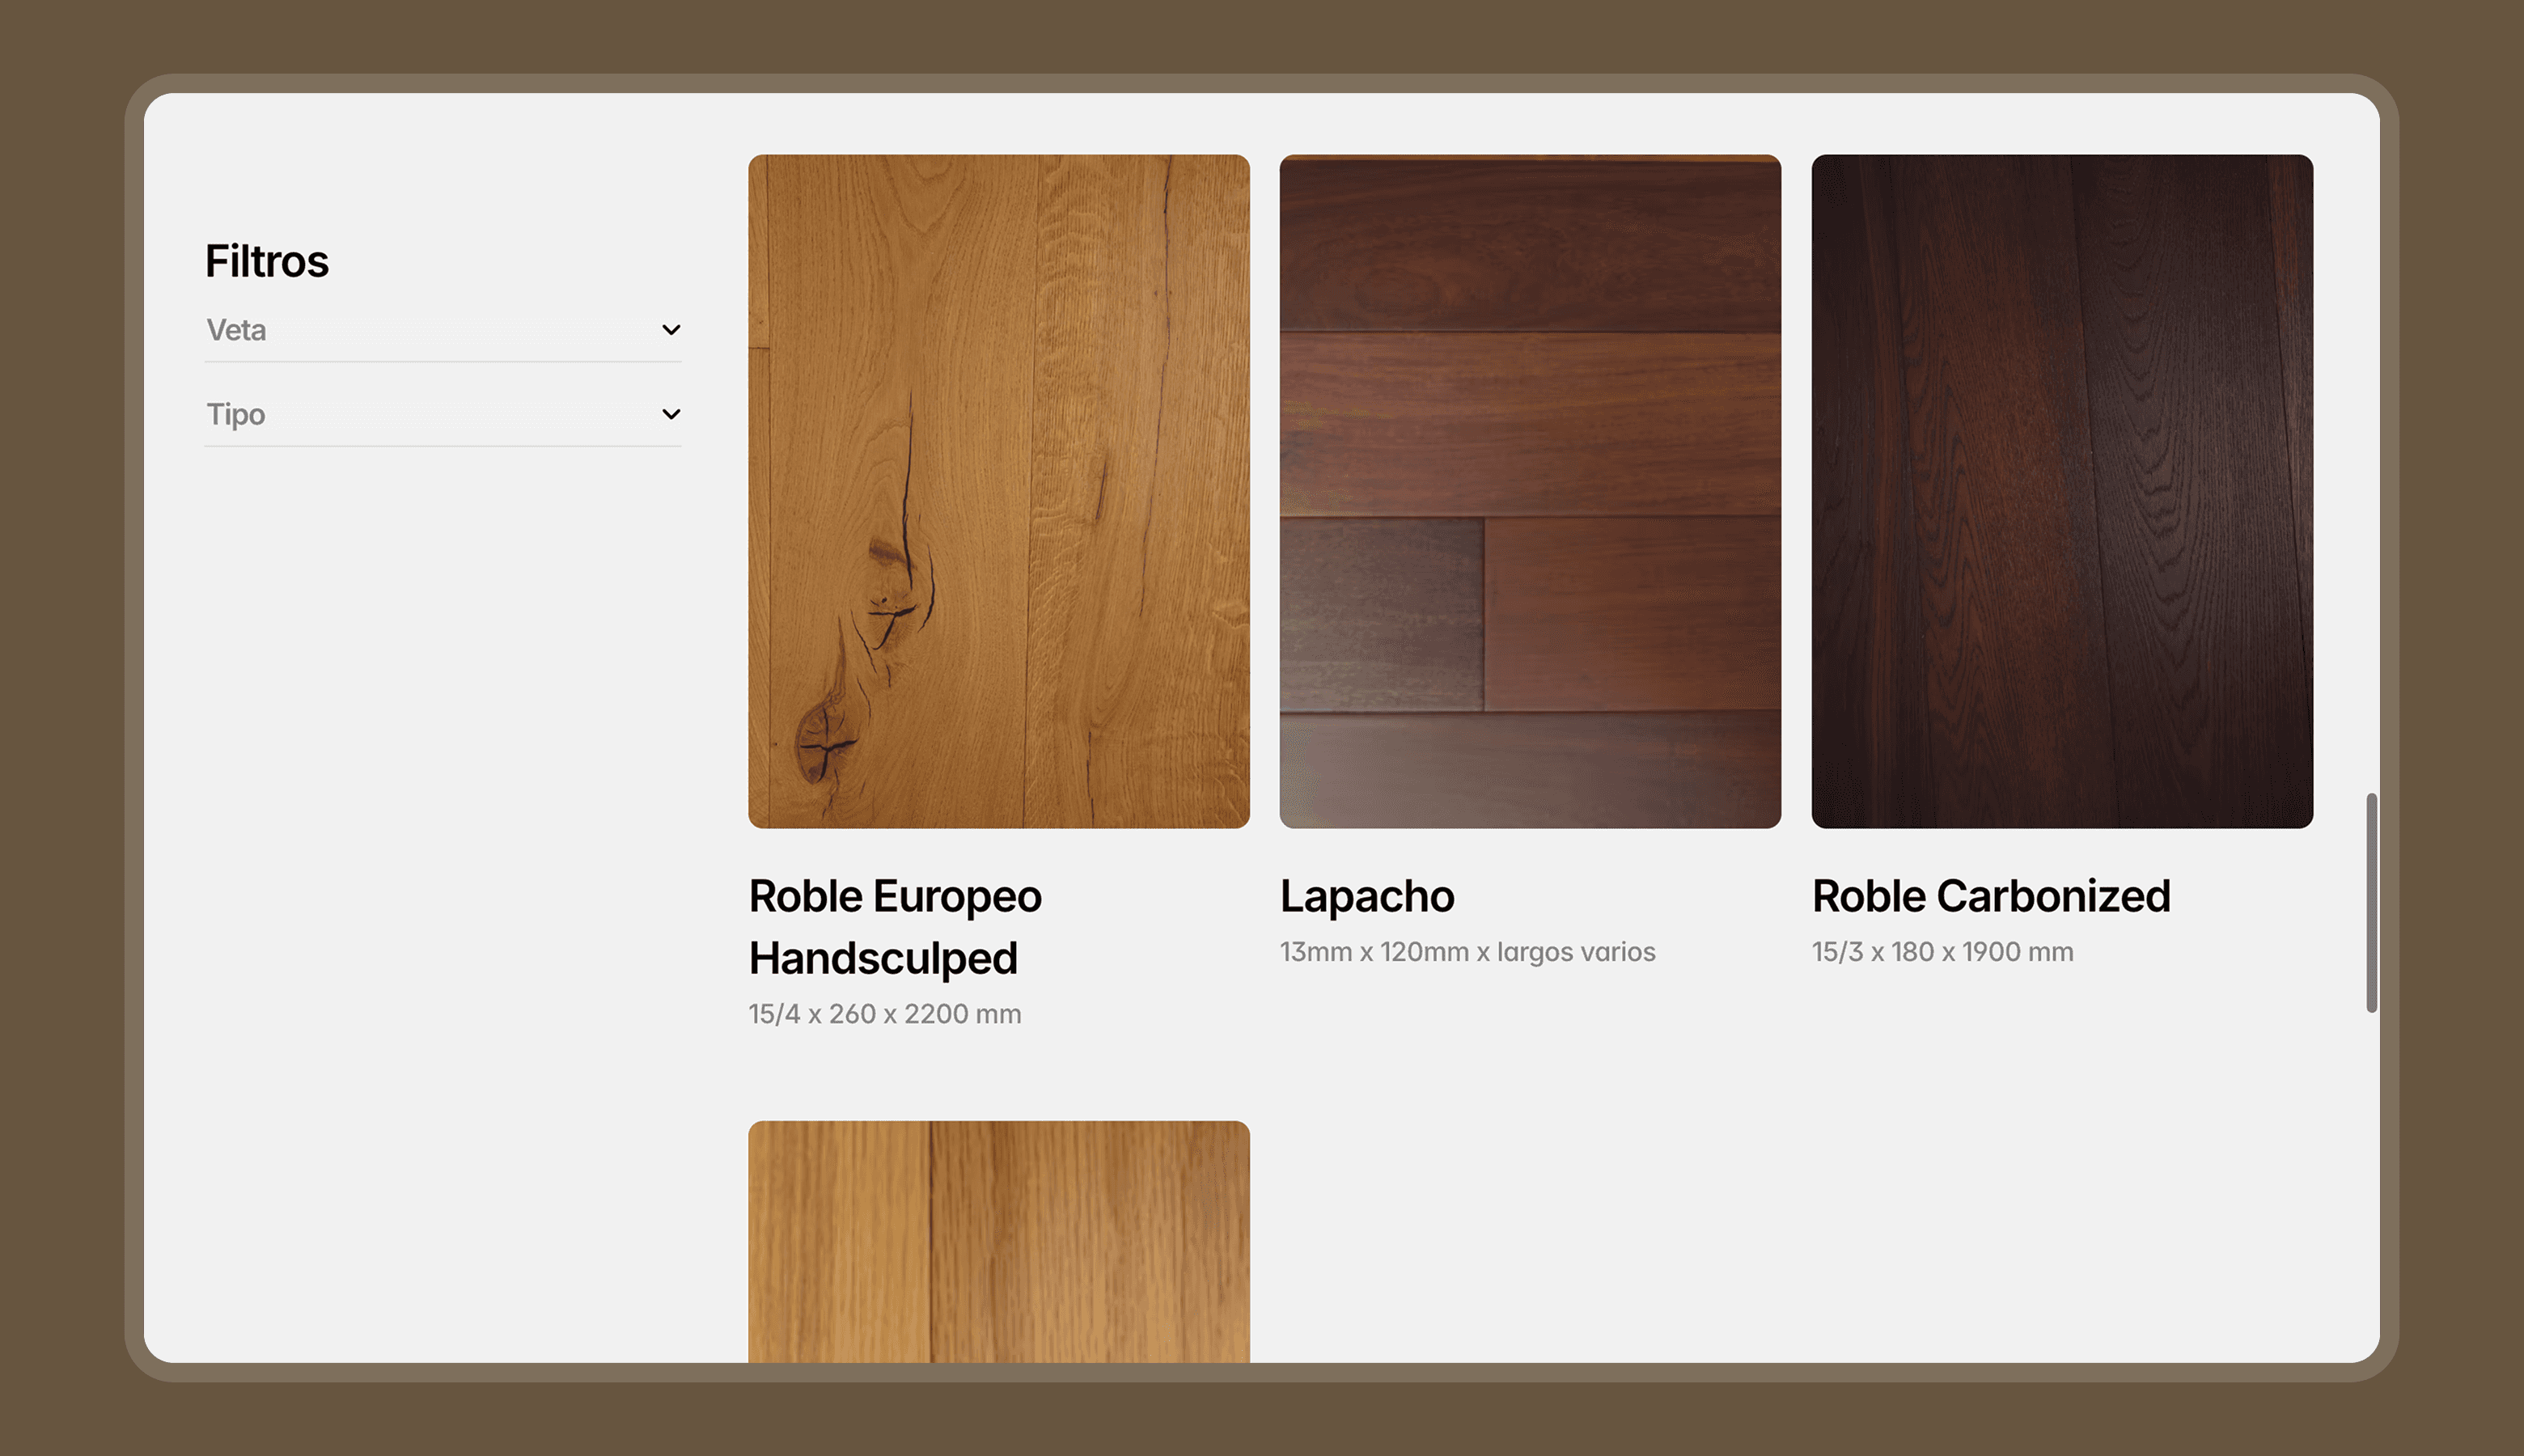Click the 15/4 x 260 x 2200 mm dimensions
The width and height of the screenshot is (2524, 1456).
click(884, 1014)
